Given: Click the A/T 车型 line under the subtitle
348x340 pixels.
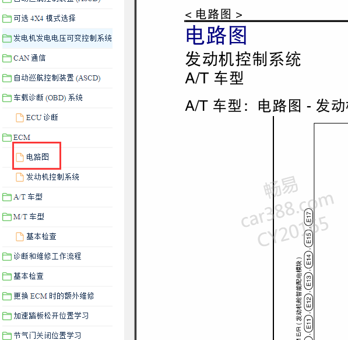Looking at the screenshot, I should [x=214, y=78].
